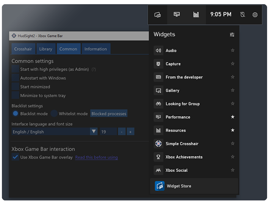Click the Resources bar chart icon in top bar
The height and width of the screenshot is (205, 269).
196,14
